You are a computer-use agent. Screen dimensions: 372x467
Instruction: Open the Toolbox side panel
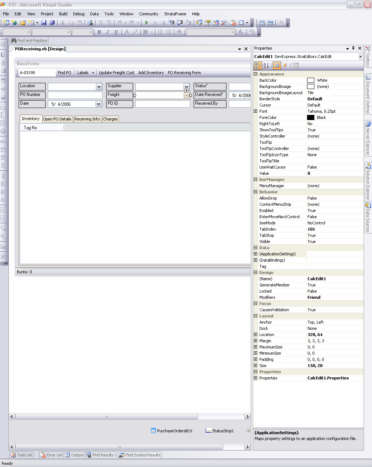coord(368,57)
